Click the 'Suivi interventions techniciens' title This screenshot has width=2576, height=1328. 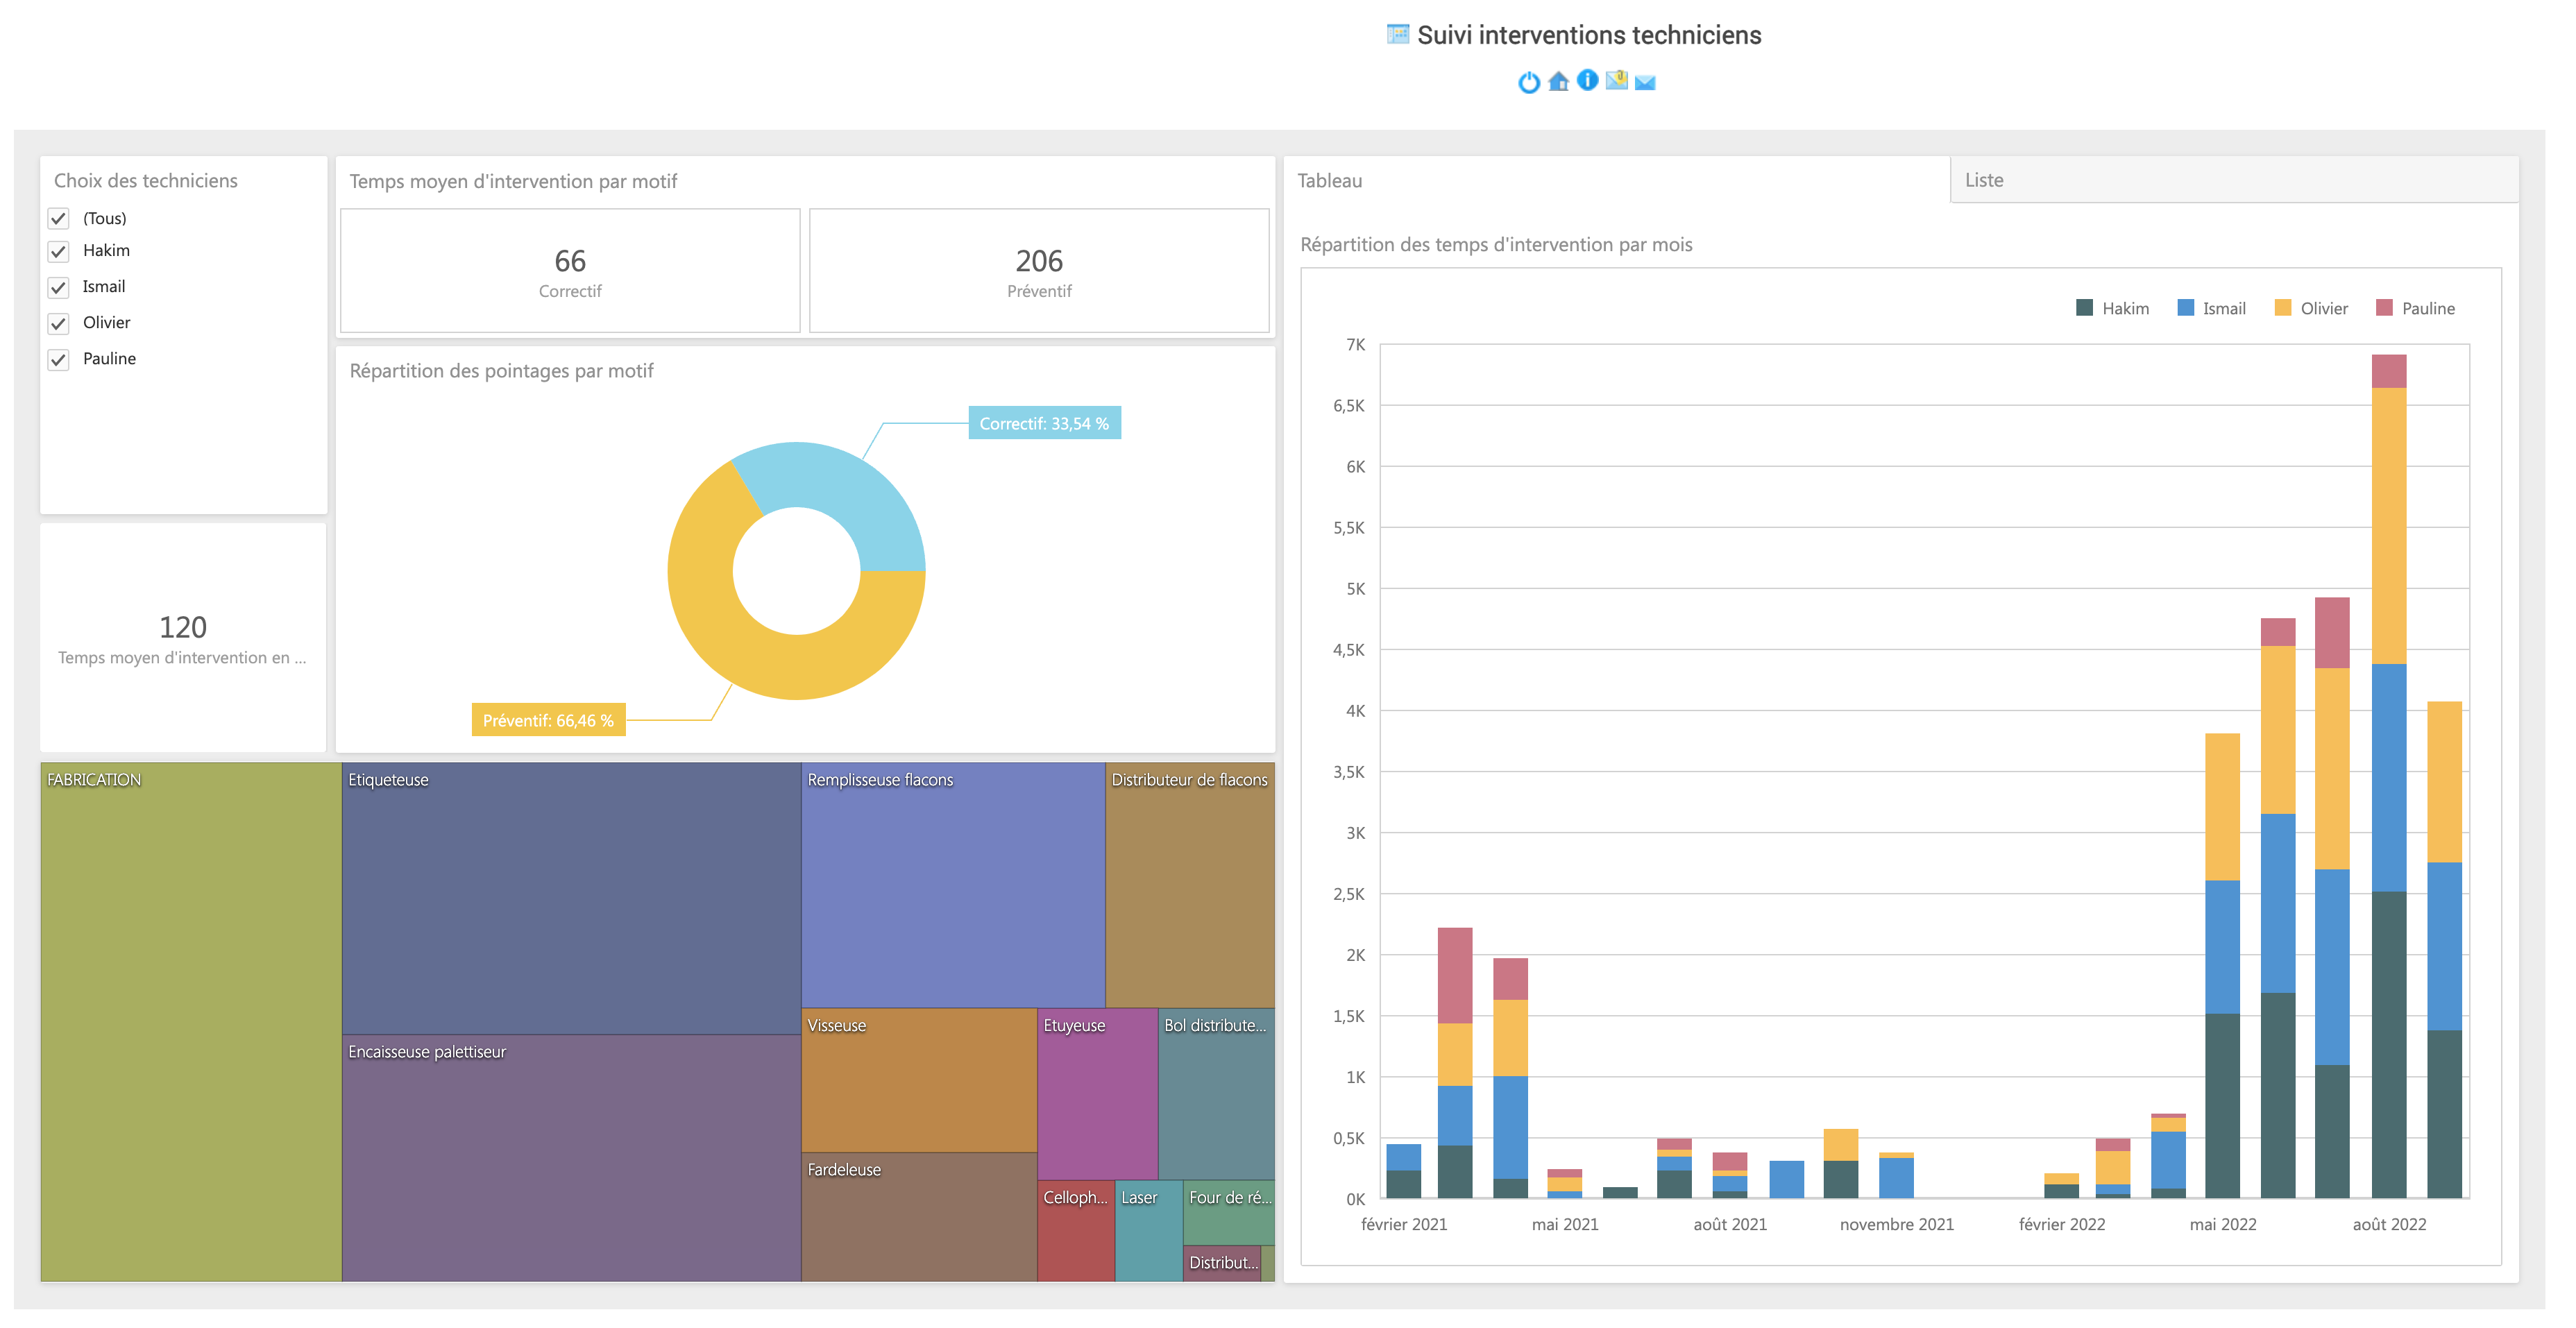1589,35
